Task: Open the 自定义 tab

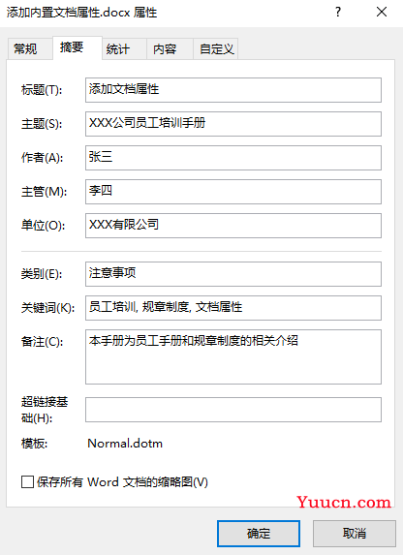Action: click(217, 48)
